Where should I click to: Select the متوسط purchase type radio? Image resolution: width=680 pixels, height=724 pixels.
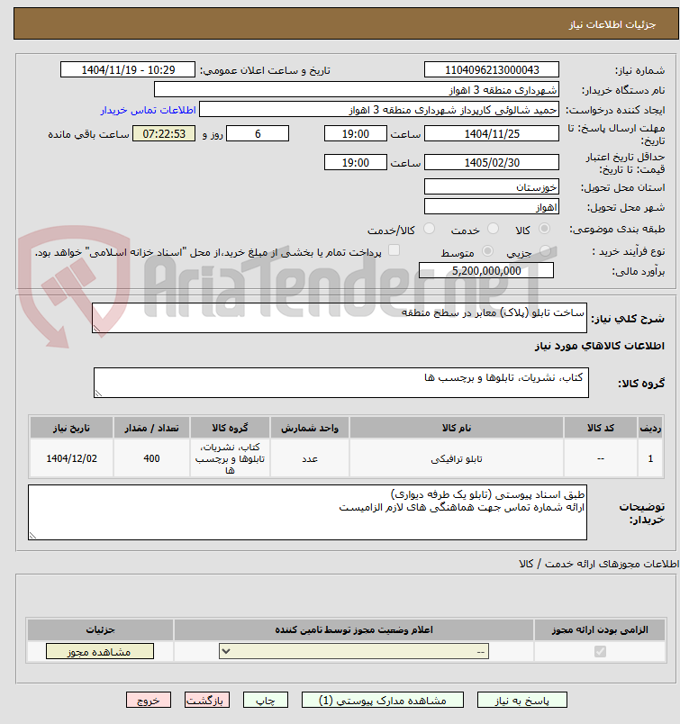(487, 251)
